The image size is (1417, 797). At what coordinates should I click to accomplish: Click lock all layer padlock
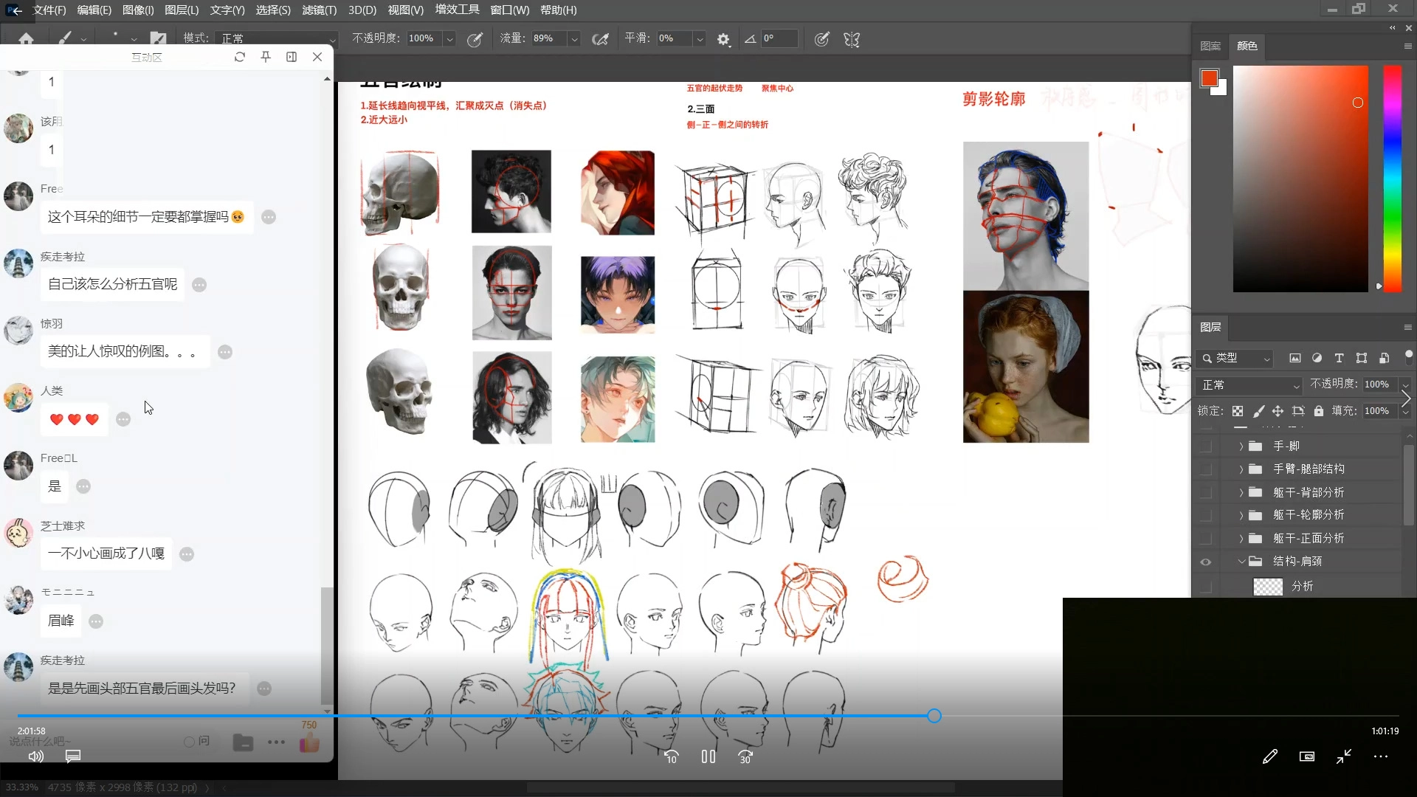coord(1319,411)
